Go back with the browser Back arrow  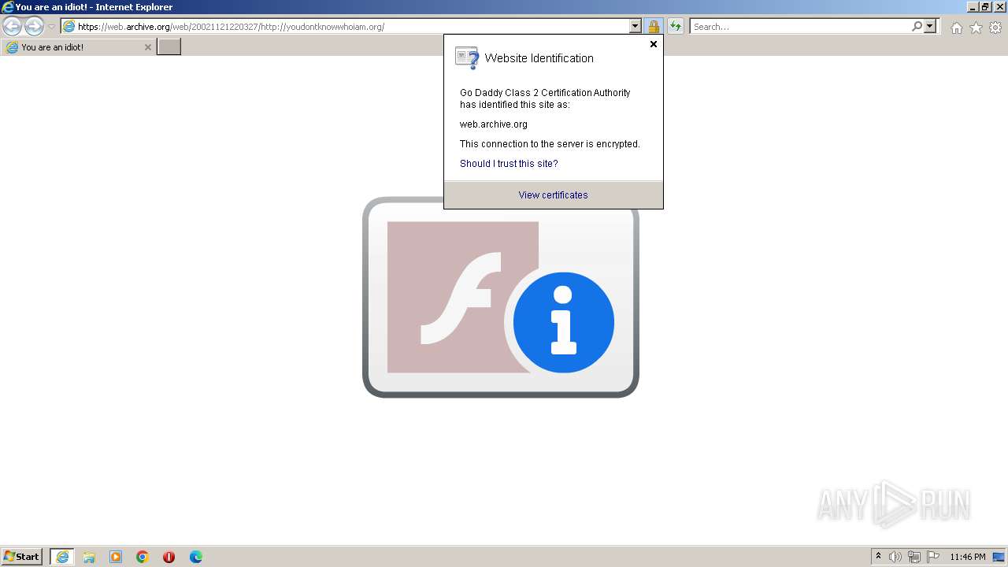(x=13, y=27)
